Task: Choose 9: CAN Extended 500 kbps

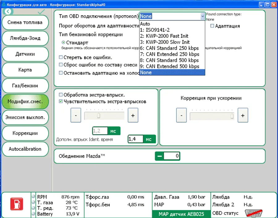Action: click(172, 66)
